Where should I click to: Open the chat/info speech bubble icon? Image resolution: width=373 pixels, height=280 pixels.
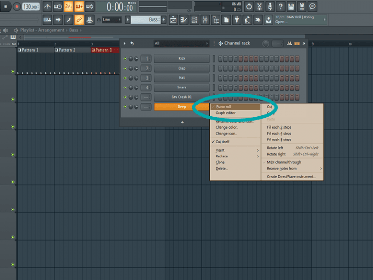coord(312,6)
